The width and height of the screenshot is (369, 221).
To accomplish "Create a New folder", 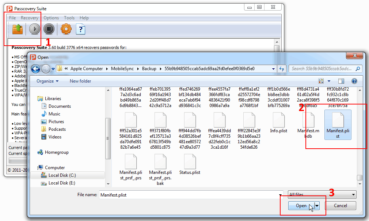I will [x=80, y=81].
